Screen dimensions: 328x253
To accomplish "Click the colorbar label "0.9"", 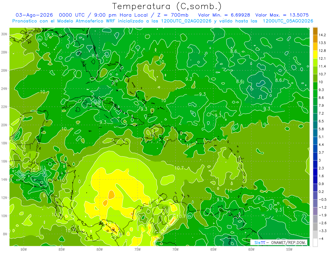I will [321, 184].
